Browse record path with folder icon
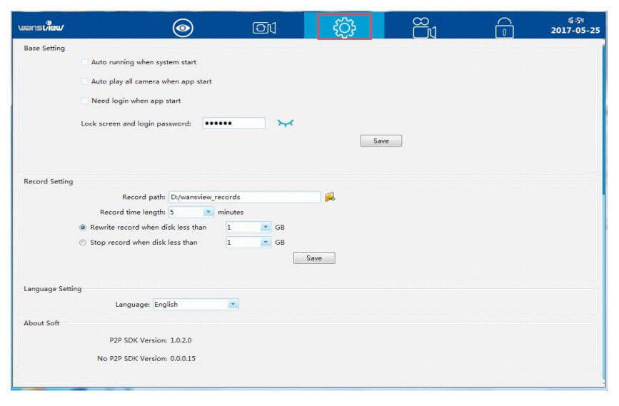Viewport: 619px width, 406px height. [330, 196]
